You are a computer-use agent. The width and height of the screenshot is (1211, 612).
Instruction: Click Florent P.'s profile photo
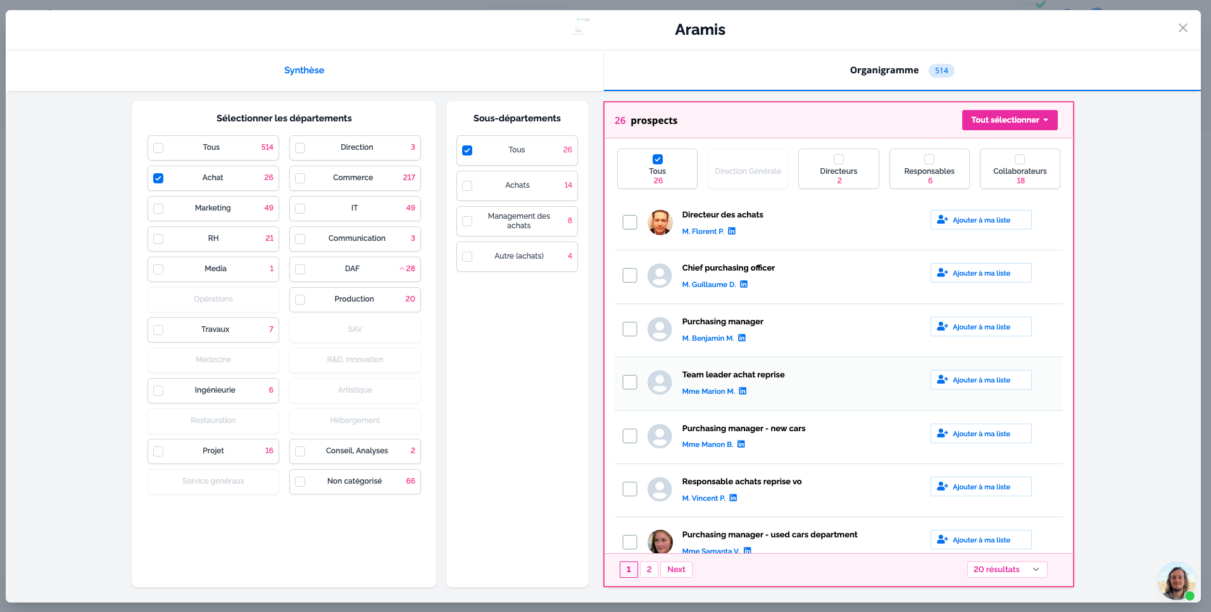pos(660,223)
